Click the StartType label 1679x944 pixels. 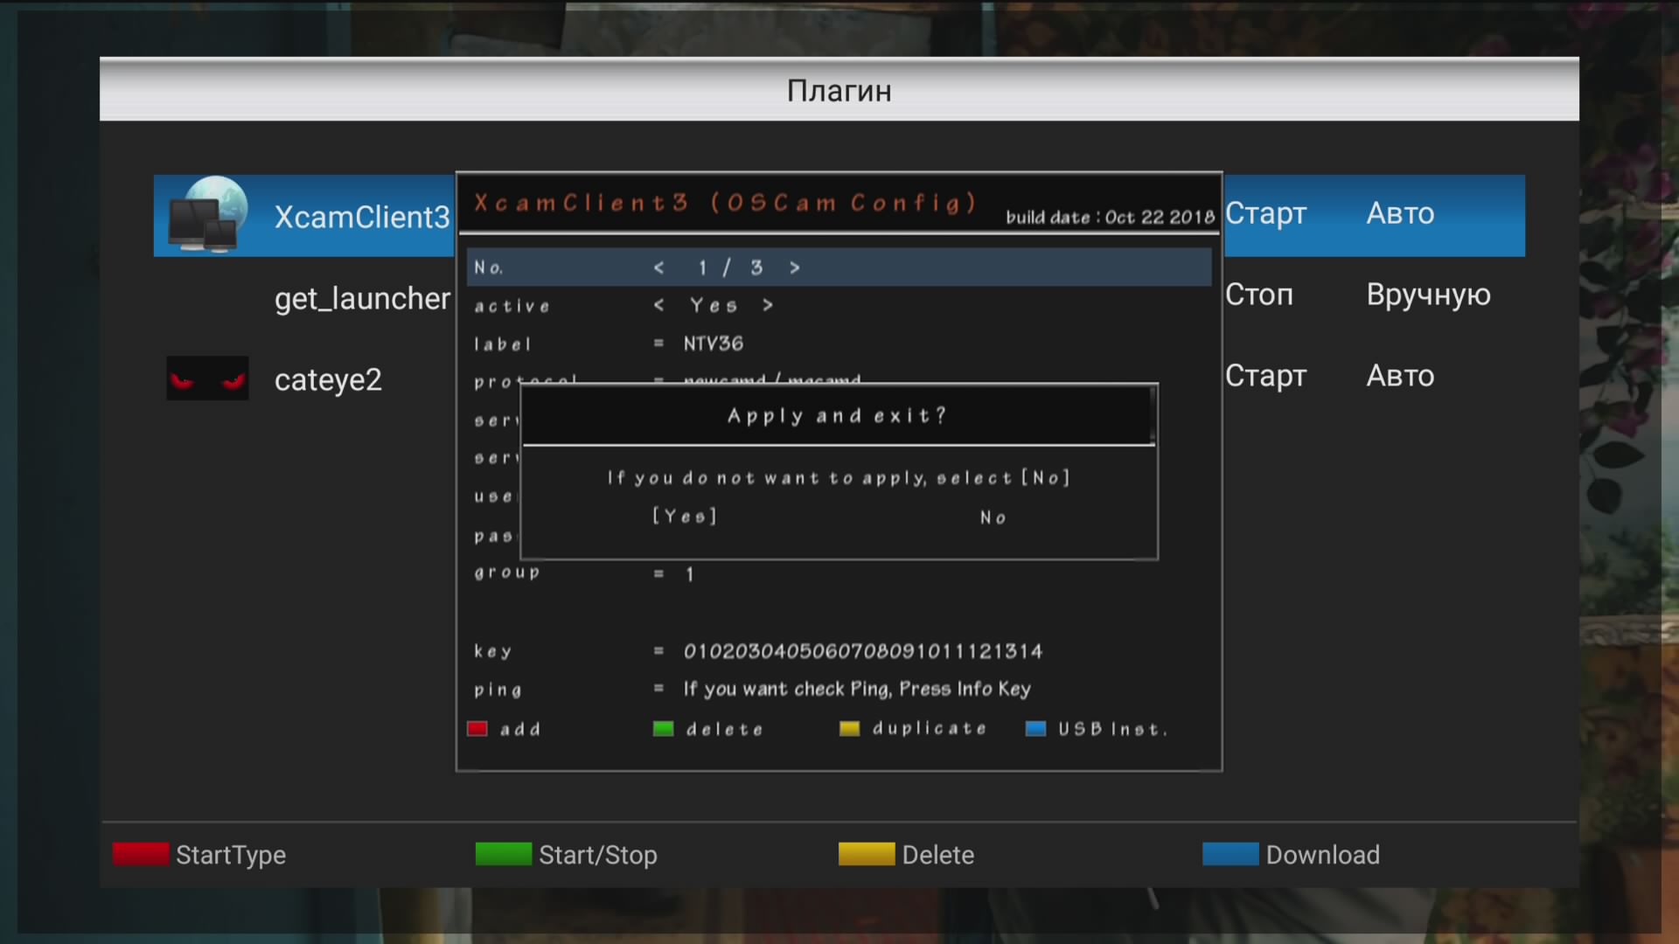point(231,855)
